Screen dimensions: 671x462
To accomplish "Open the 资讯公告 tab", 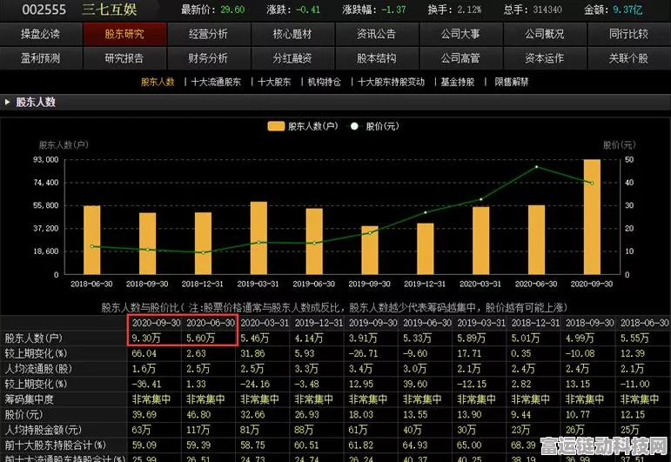I will pyautogui.click(x=376, y=34).
